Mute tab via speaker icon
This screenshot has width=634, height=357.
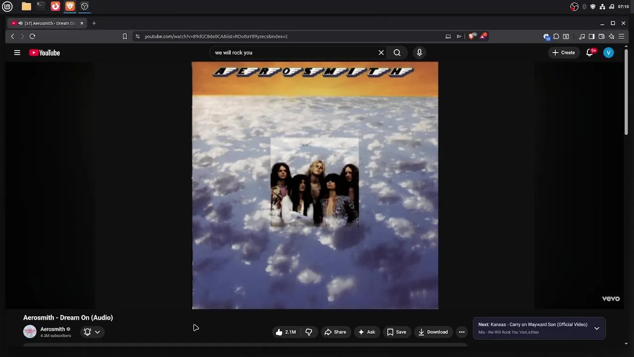click(20, 23)
